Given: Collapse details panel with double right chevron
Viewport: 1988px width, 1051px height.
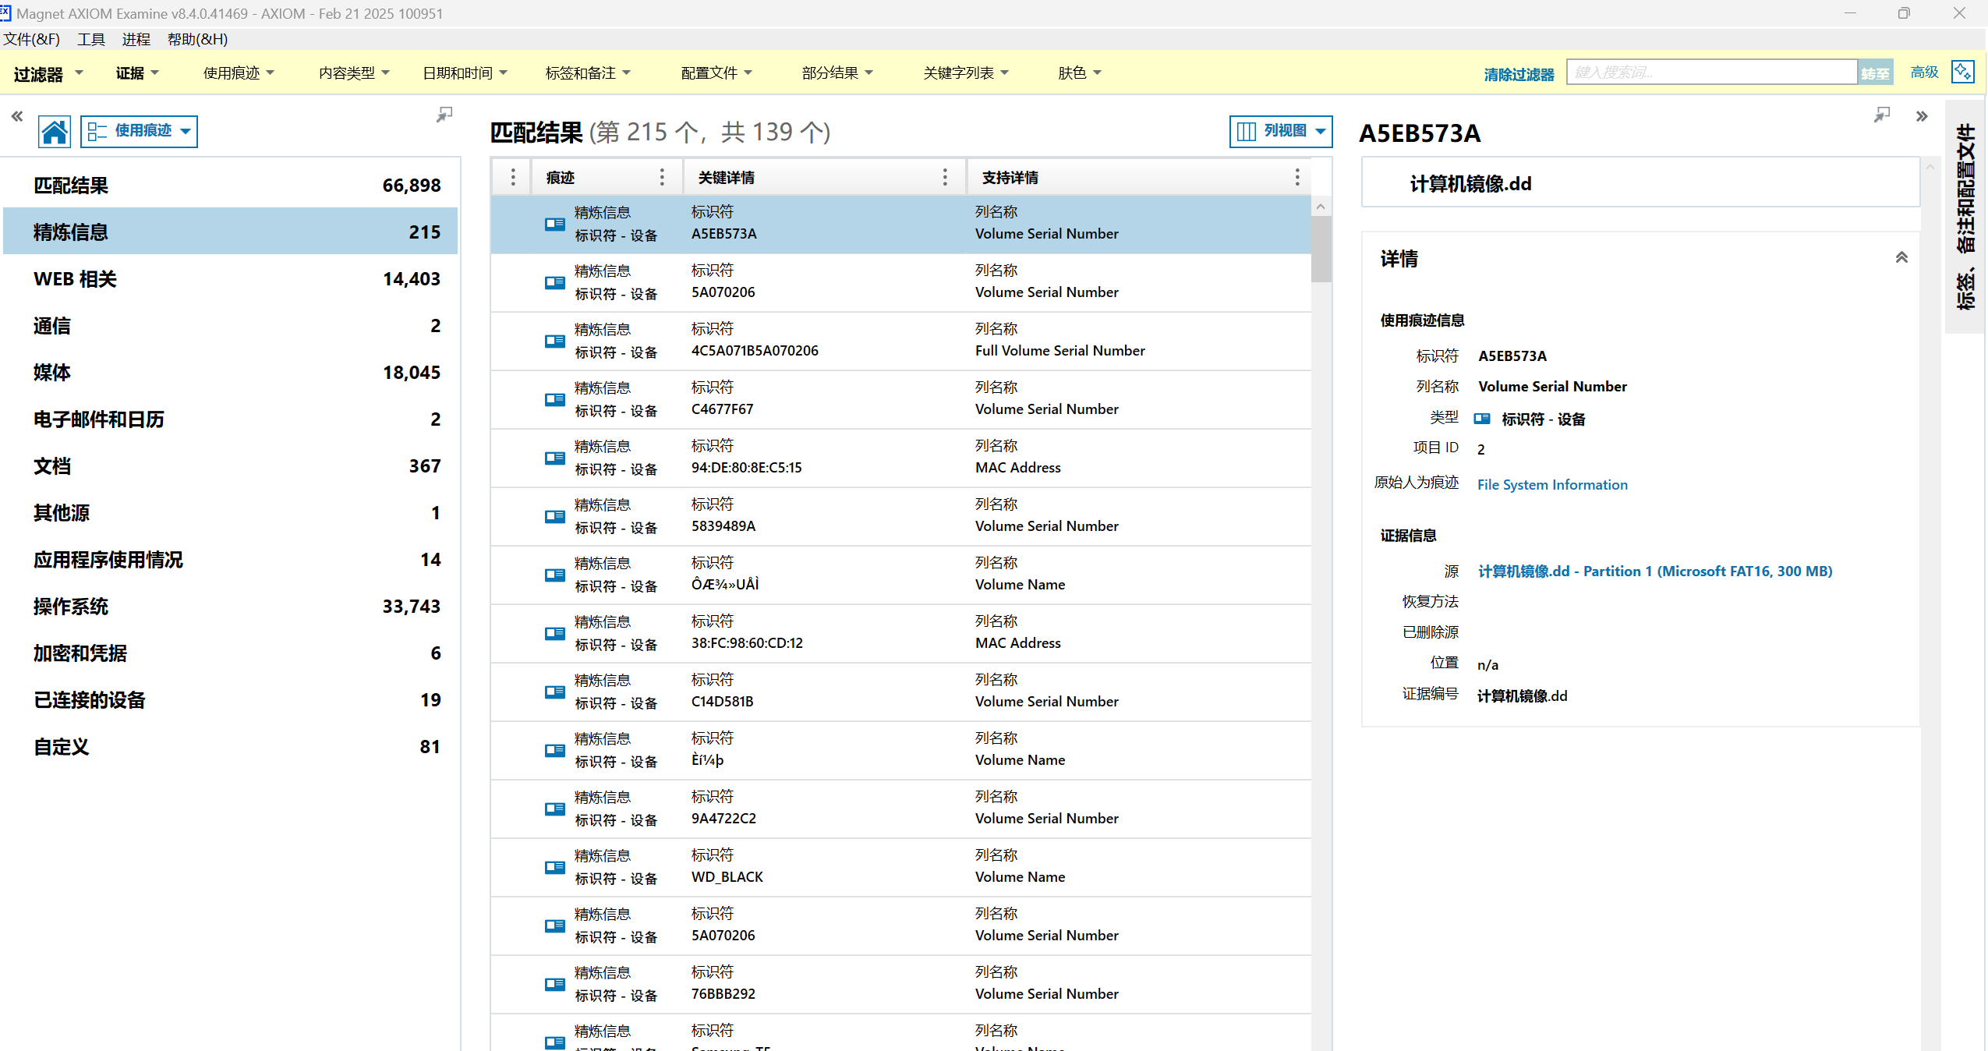Looking at the screenshot, I should [x=1922, y=116].
